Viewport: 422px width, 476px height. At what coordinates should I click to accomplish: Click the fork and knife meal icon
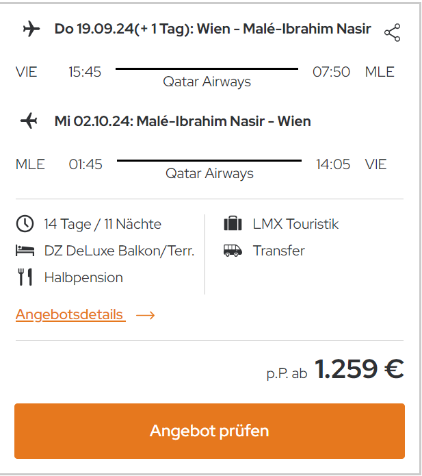point(25,277)
